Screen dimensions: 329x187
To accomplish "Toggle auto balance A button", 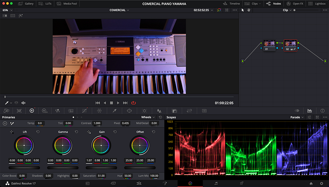I will [5, 124].
